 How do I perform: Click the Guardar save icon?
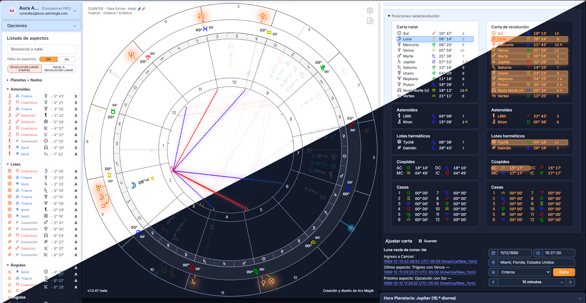click(420, 241)
